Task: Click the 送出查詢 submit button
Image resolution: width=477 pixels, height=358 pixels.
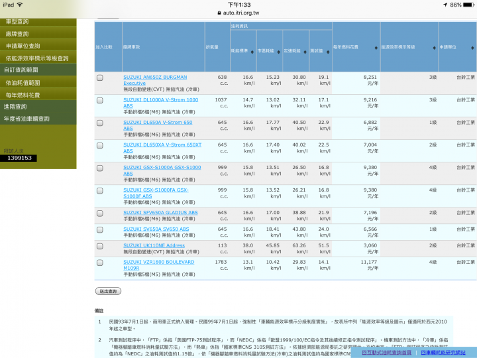Action: tap(108, 291)
